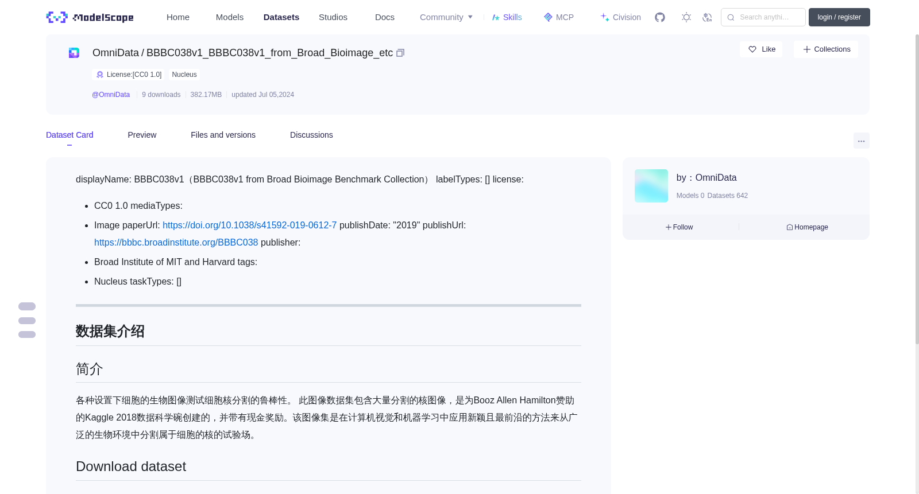This screenshot has width=919, height=494.
Task: Click the heart icon in Like
Action: pos(752,49)
